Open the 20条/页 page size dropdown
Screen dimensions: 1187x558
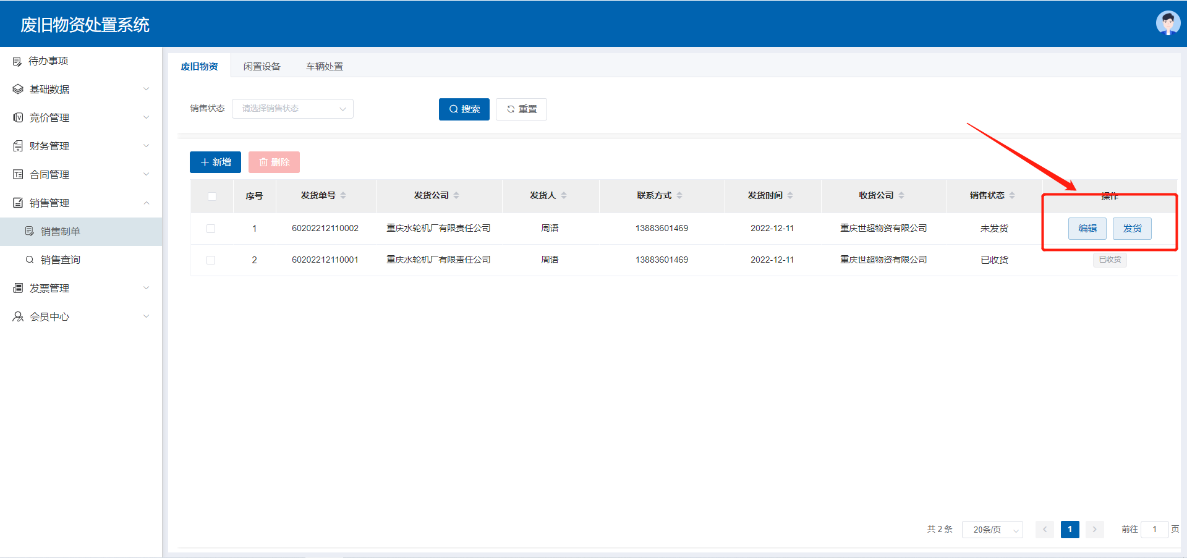992,530
